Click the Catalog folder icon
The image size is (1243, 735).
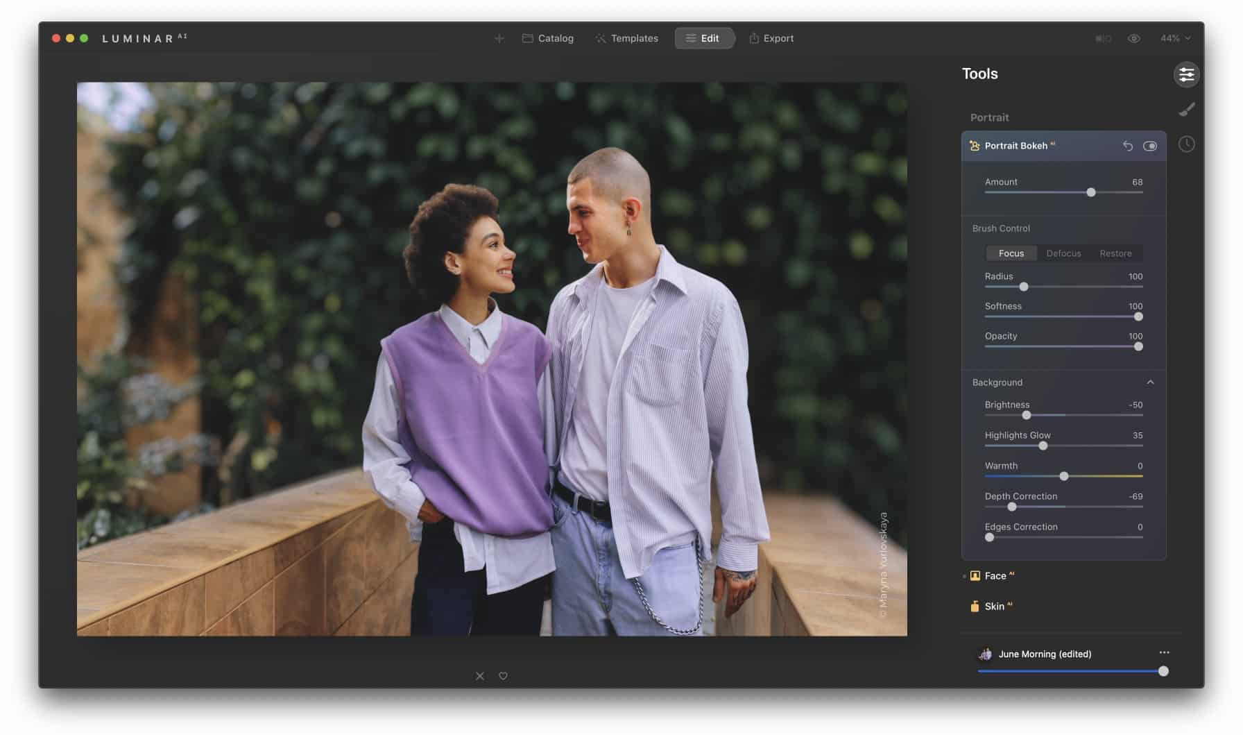[x=528, y=38]
